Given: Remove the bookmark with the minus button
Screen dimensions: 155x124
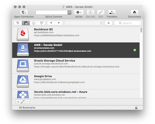Looking at the screenshot, I should coord(28,102).
